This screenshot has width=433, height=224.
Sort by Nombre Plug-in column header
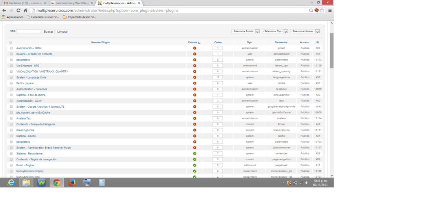[x=100, y=42]
